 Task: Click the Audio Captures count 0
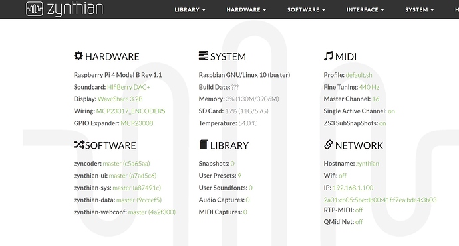pos(247,200)
